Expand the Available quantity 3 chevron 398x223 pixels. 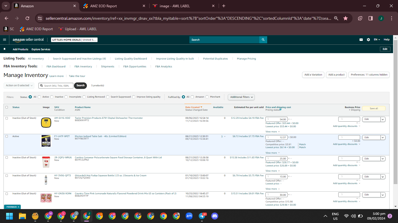225,136
